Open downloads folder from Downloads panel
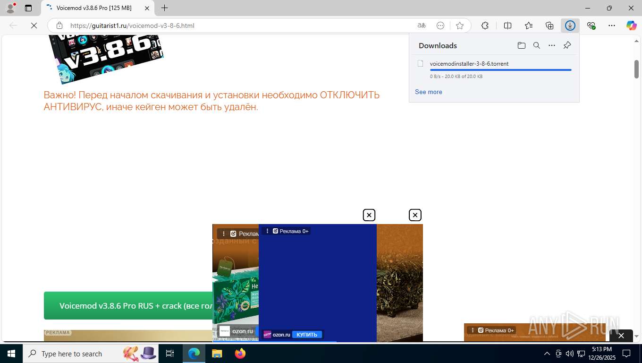 (x=521, y=45)
